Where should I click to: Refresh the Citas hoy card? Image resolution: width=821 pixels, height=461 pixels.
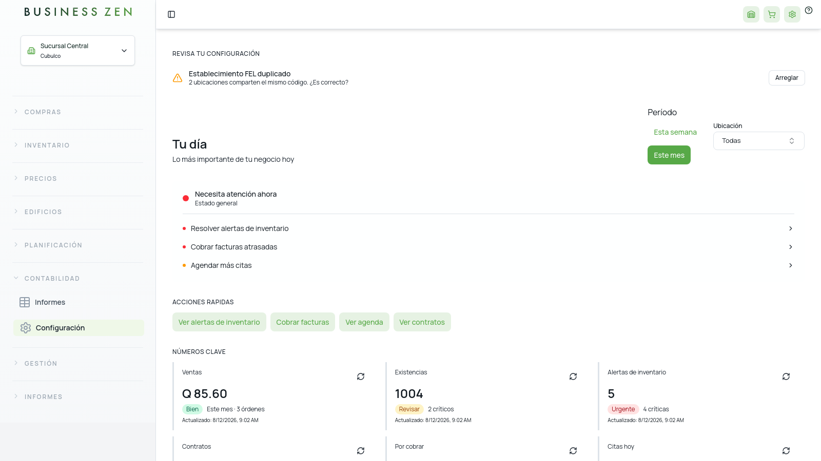click(786, 451)
